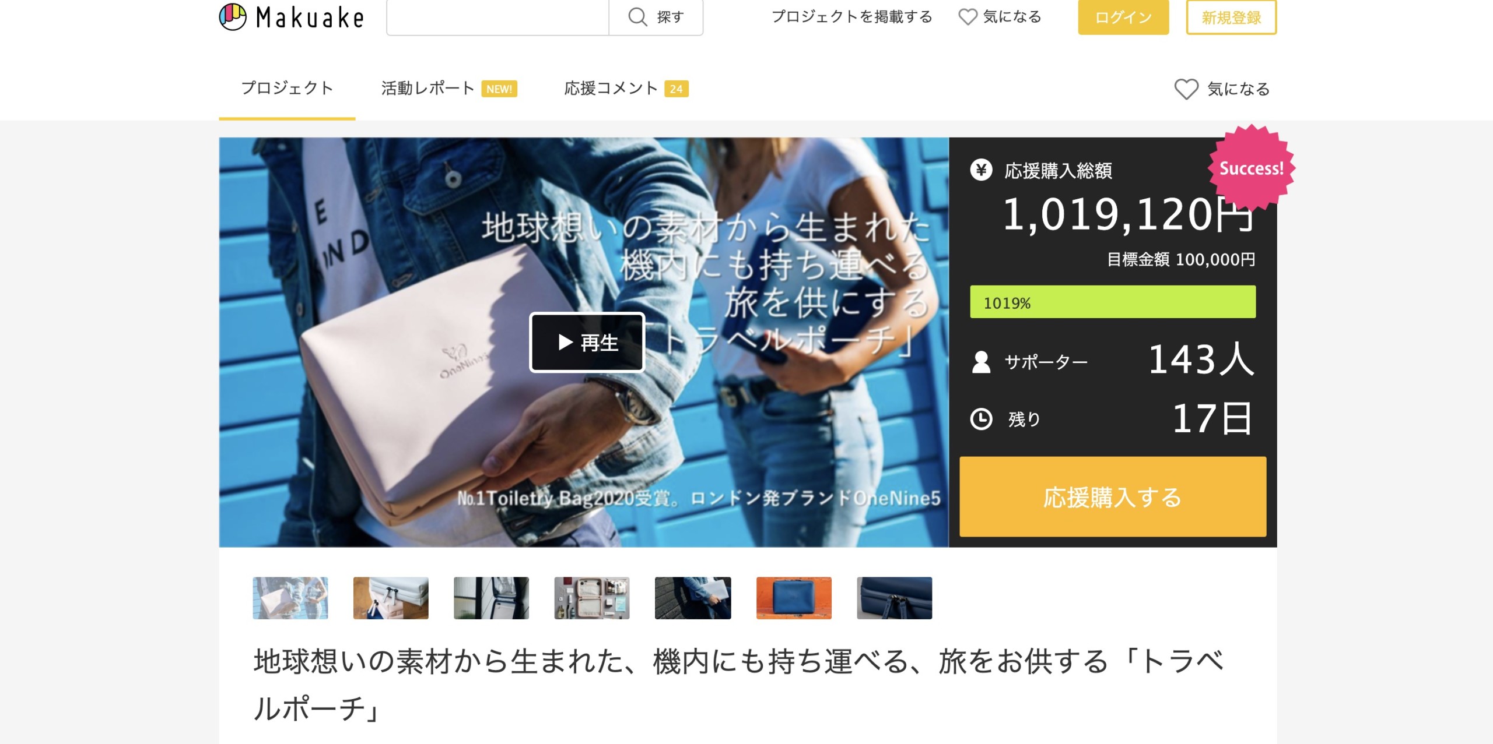The width and height of the screenshot is (1493, 744).
Task: Toggle the 気になる heart beside project tabs
Action: pyautogui.click(x=1186, y=89)
